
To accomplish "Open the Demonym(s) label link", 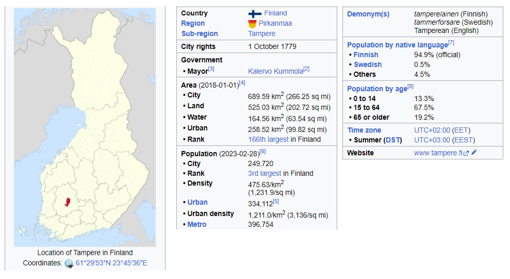I will click(368, 14).
